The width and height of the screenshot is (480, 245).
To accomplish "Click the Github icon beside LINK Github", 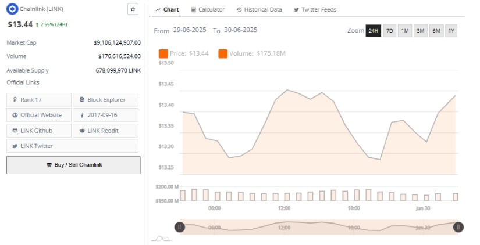I will pyautogui.click(x=15, y=131).
